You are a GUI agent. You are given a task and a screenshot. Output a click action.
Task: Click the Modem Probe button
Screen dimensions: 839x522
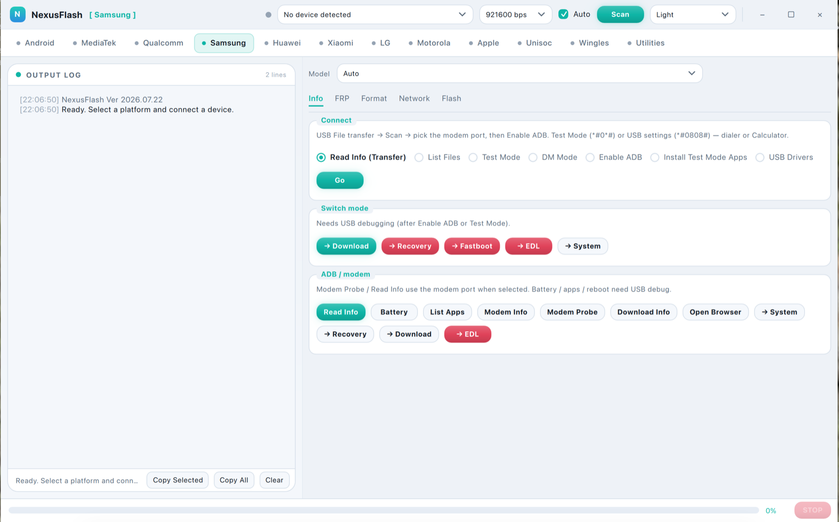tap(573, 312)
